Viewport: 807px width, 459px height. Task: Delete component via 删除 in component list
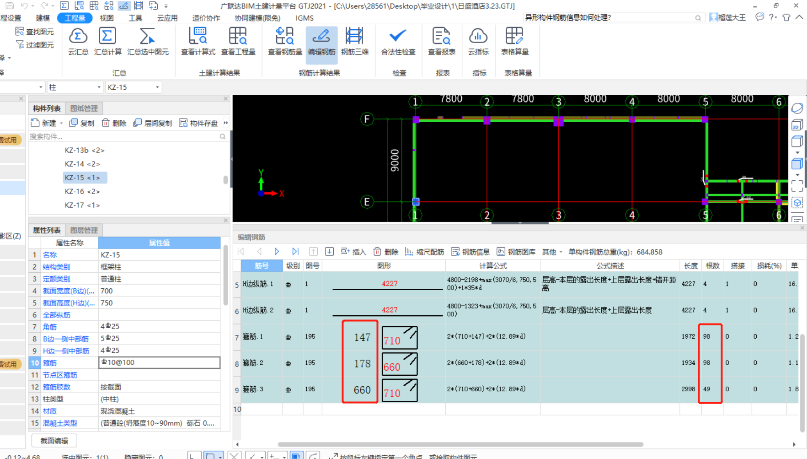[x=114, y=123]
